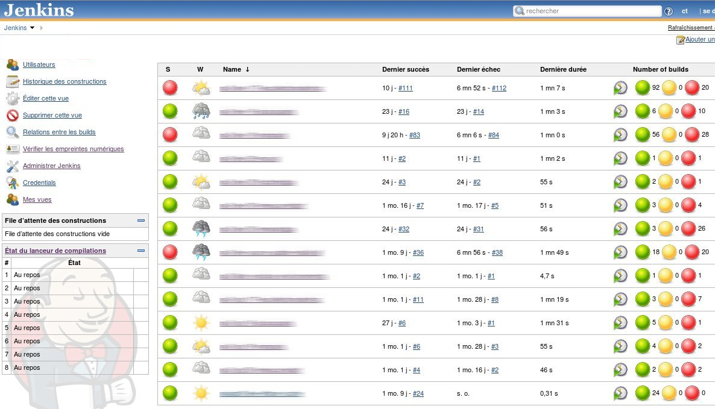Click the Jenkins breadcrumb link
715x409 pixels.
click(x=15, y=28)
